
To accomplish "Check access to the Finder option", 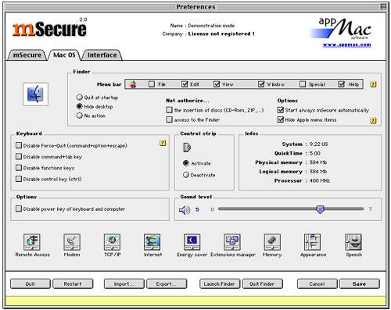I will (x=169, y=119).
